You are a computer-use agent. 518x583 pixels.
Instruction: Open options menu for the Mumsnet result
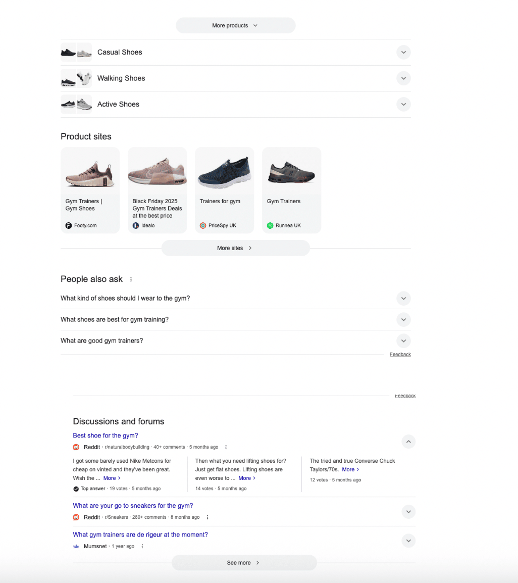[x=142, y=546]
